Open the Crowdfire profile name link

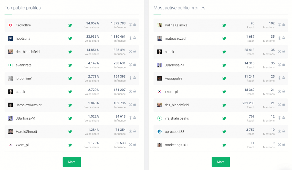[23, 25]
